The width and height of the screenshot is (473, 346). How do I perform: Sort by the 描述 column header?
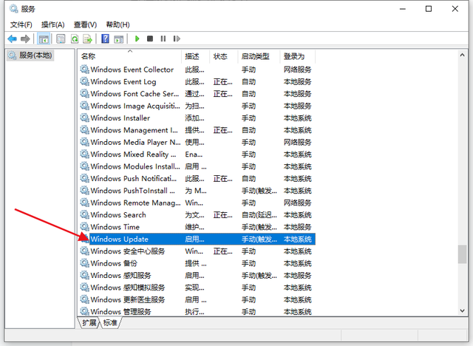pos(195,56)
